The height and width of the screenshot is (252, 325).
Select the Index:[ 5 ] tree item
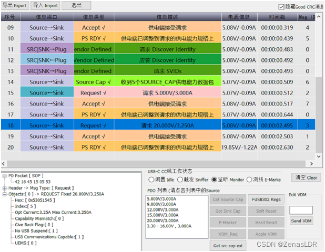click(x=25, y=206)
